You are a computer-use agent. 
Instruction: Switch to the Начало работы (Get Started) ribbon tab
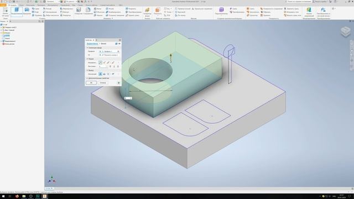[x=91, y=5]
